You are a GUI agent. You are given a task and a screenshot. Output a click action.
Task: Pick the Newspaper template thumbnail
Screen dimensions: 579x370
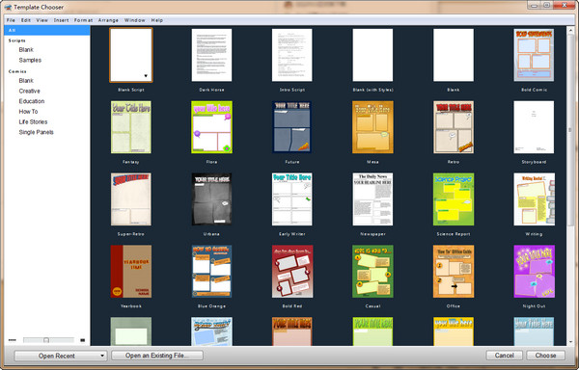pyautogui.click(x=372, y=199)
